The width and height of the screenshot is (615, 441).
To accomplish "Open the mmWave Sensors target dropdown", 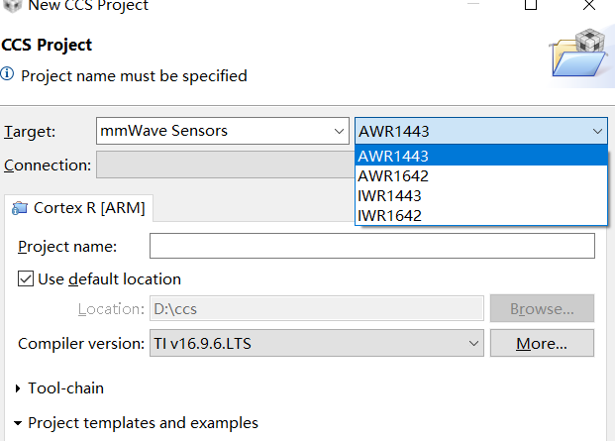I will click(221, 131).
